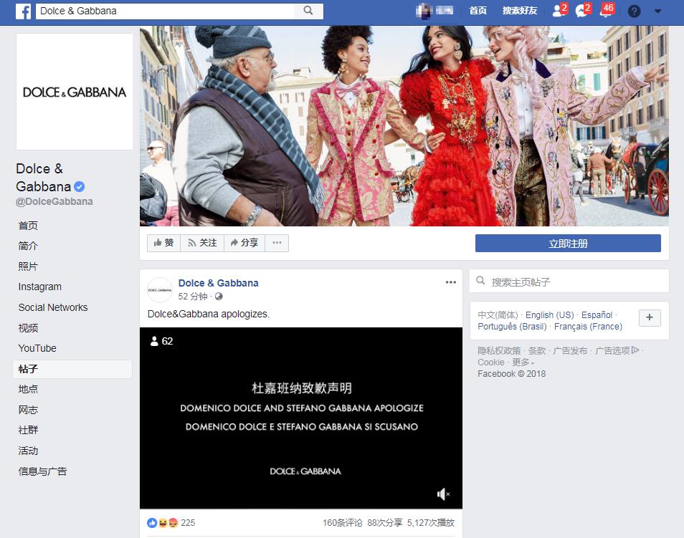
Task: Expand the 更多 footer dropdown
Action: click(x=523, y=362)
